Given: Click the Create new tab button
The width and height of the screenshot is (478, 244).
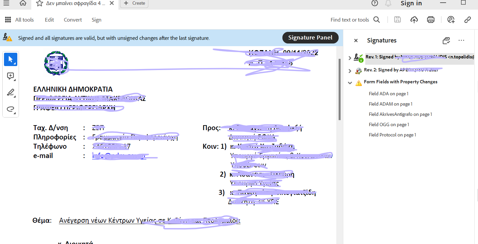Looking at the screenshot, I should (x=134, y=3).
